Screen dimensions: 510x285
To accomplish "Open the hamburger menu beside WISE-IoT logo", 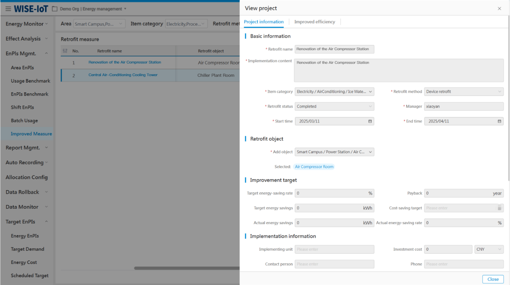I will point(8,9).
